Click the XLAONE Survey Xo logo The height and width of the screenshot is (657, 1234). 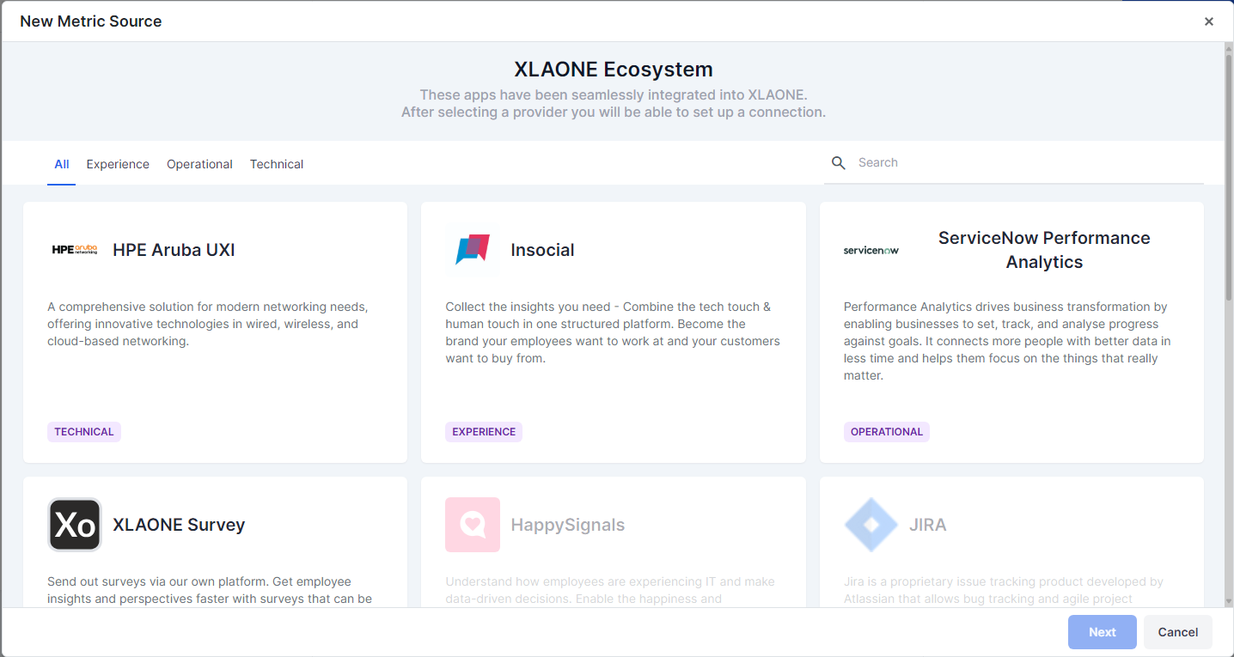75,525
